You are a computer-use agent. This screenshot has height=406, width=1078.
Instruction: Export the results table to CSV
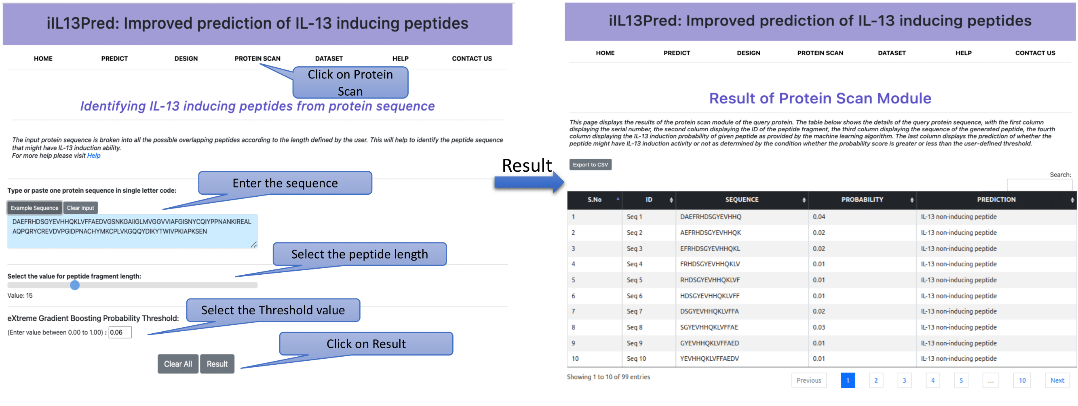coord(590,165)
